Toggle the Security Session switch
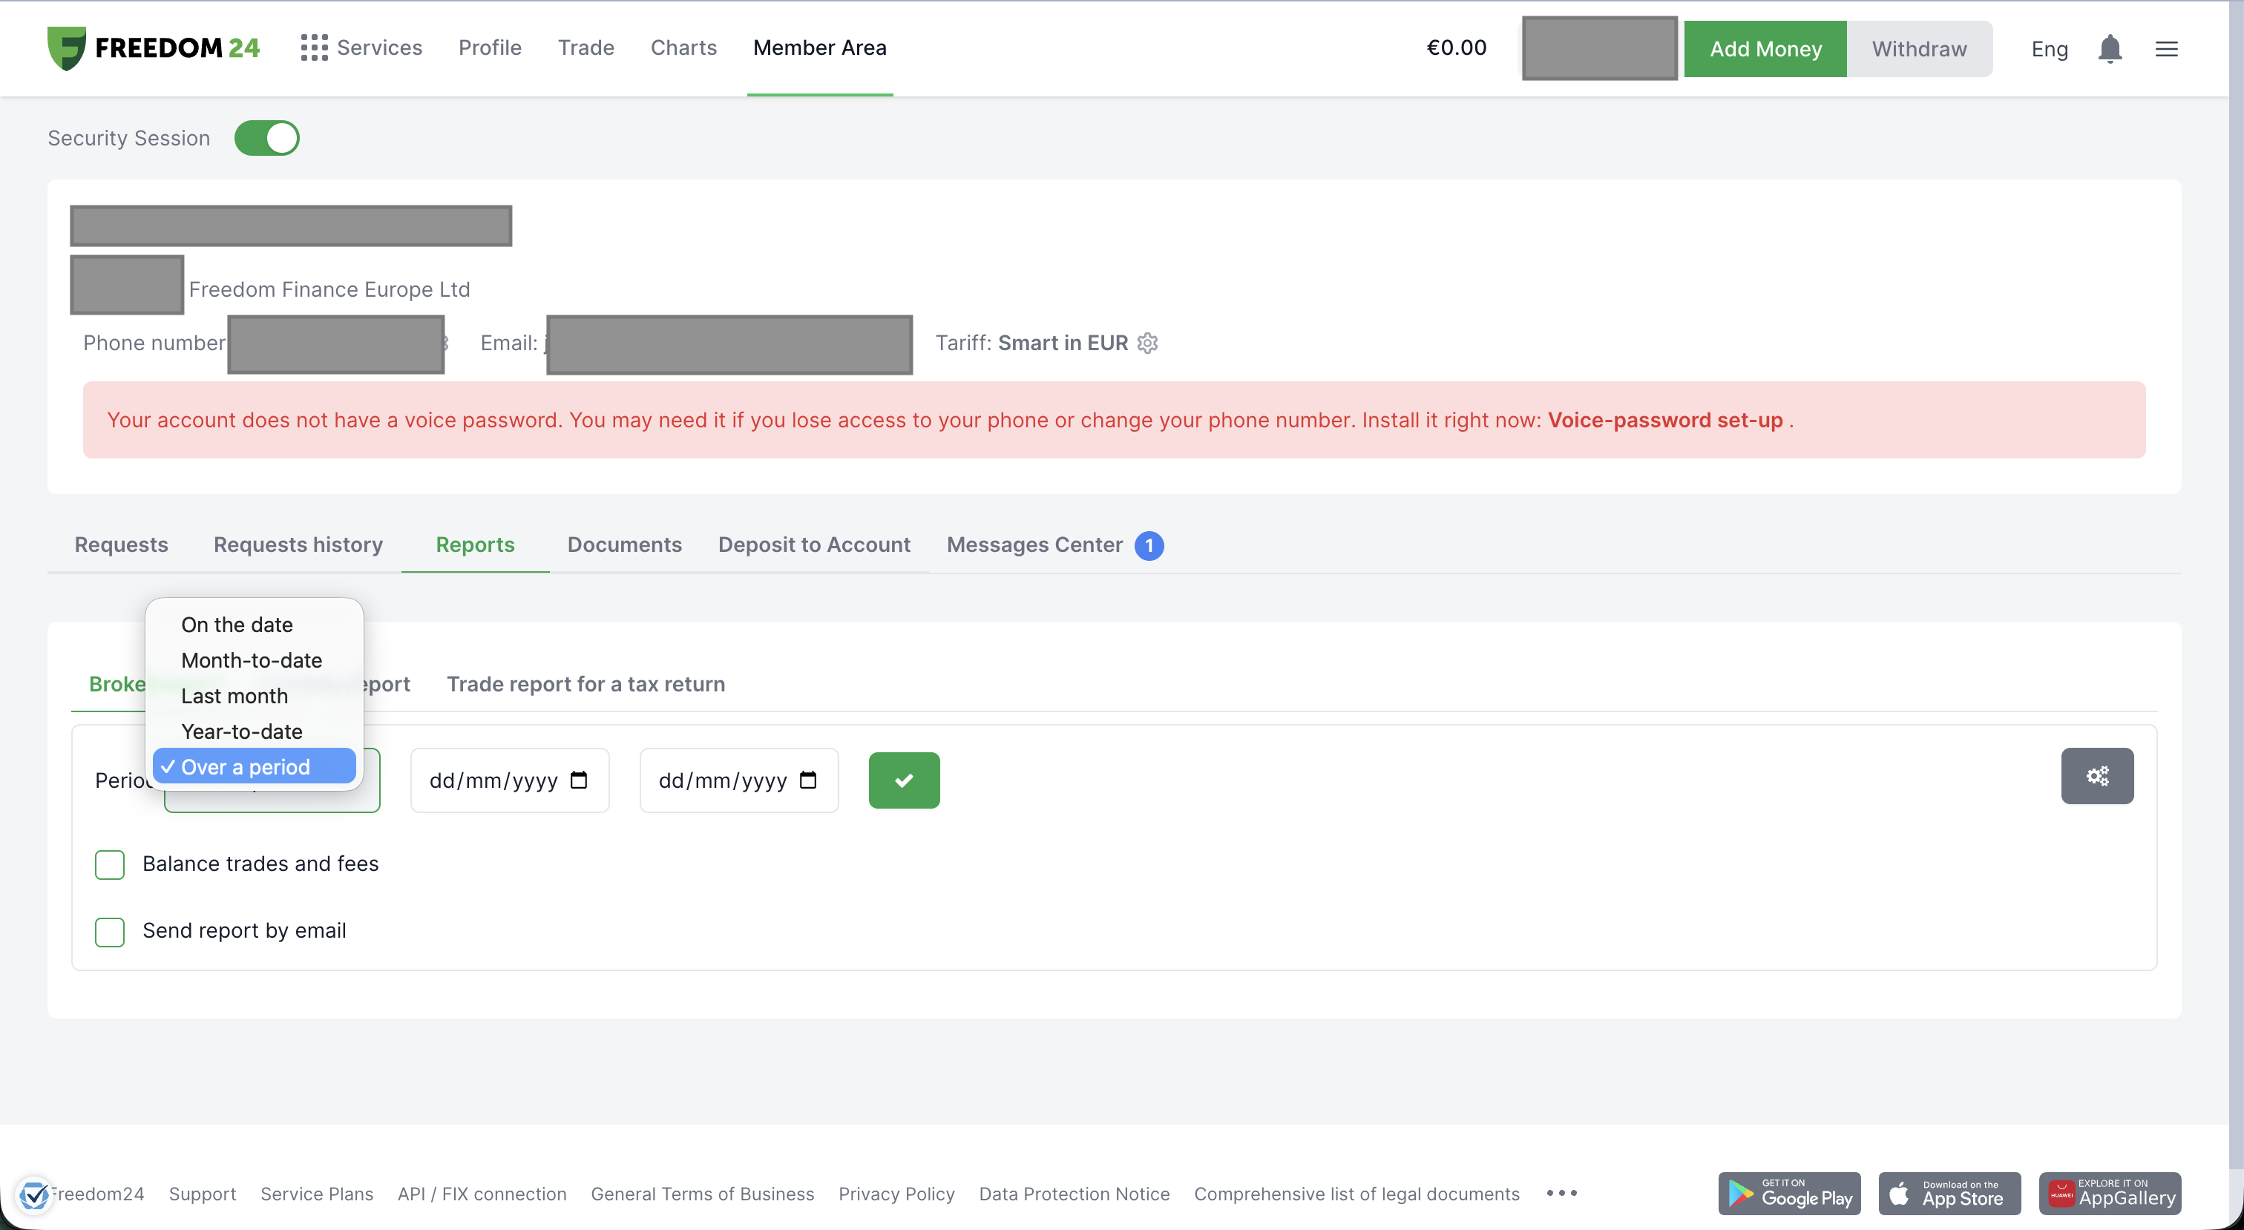2244x1230 pixels. point(266,139)
